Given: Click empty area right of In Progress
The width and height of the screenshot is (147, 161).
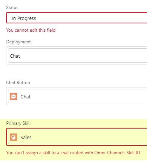Looking at the screenshot, I should click(90, 18).
